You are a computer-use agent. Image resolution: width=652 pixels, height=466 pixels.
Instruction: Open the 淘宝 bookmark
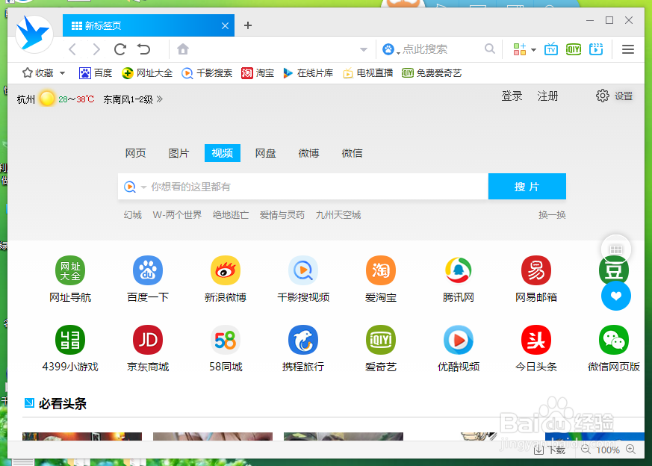258,73
